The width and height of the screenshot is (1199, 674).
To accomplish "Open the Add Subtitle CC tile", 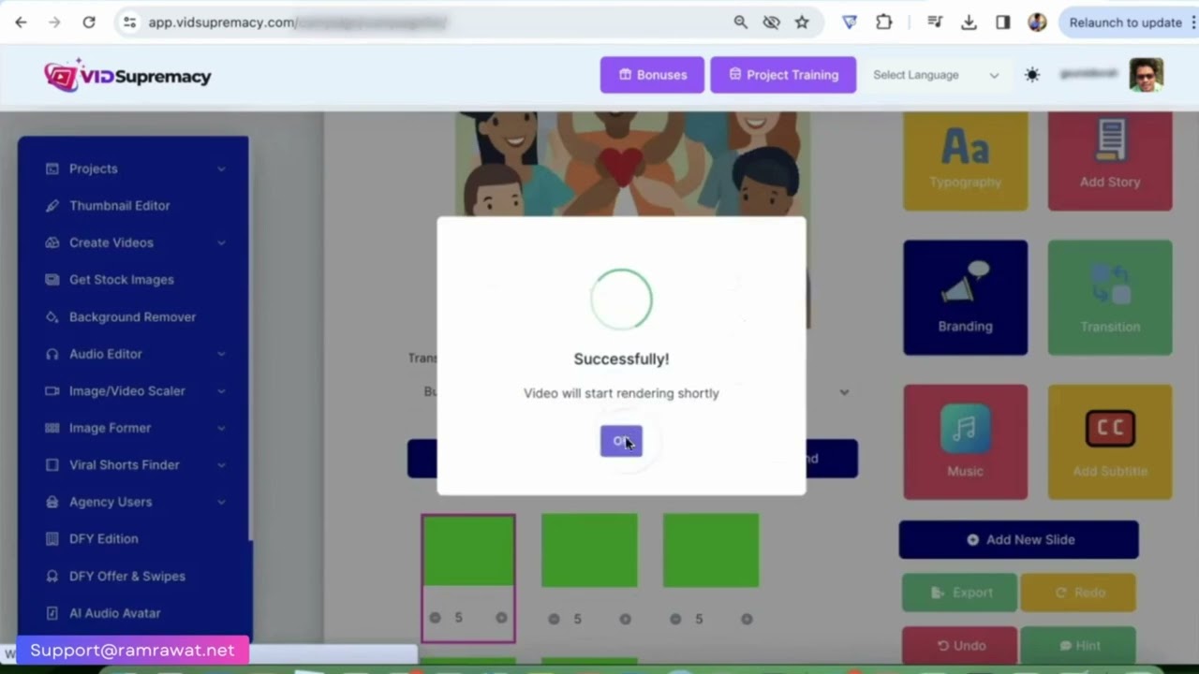I will click(1110, 442).
